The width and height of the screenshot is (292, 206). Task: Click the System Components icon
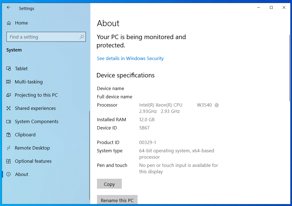(x=9, y=121)
